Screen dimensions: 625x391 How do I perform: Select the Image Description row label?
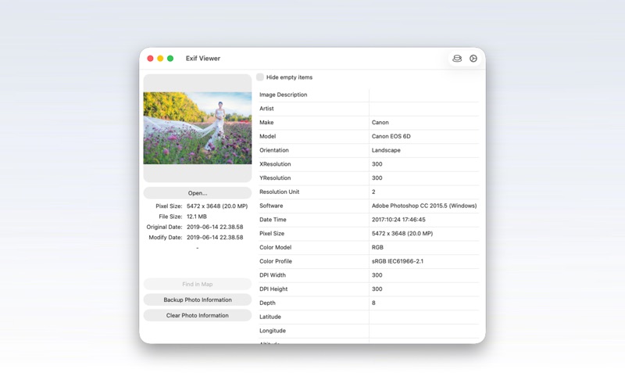pos(283,95)
